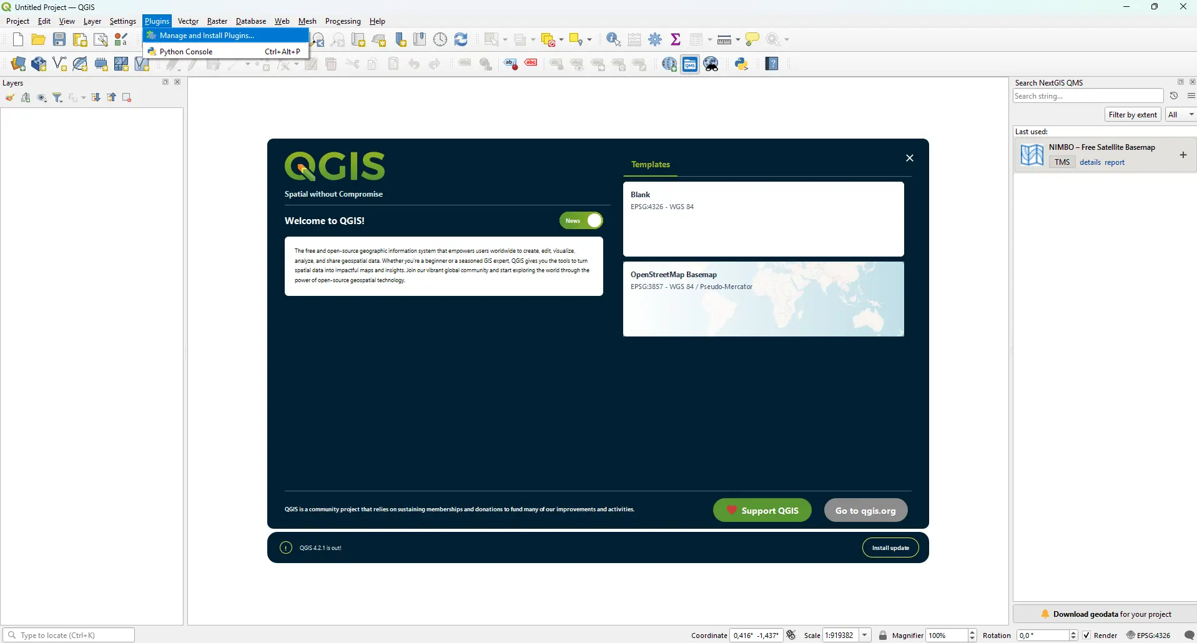
Task: Open the Python Console toolbar icon
Action: tap(742, 64)
